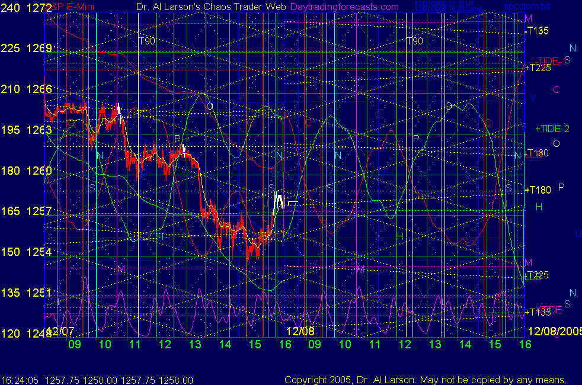Click the "16:24:05" time in the status line
582x385 pixels.
point(20,380)
